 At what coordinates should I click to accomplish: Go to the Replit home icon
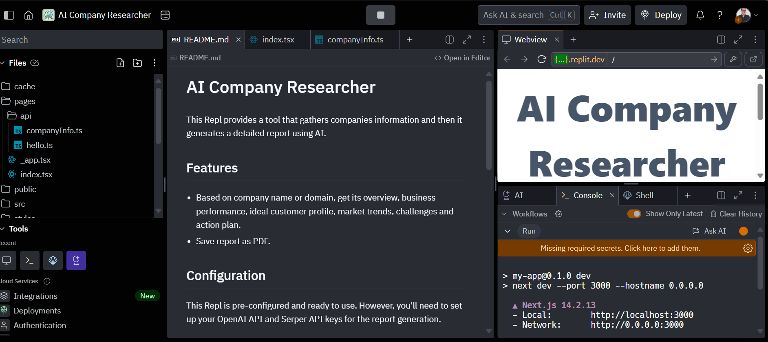tap(29, 15)
